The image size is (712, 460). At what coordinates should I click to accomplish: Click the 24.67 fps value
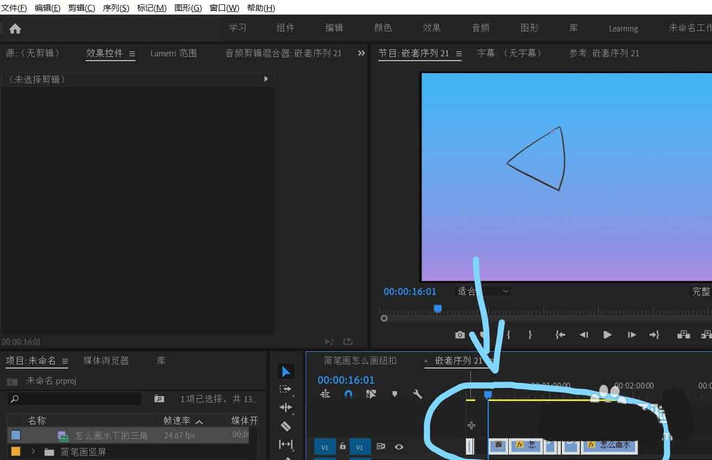point(179,435)
